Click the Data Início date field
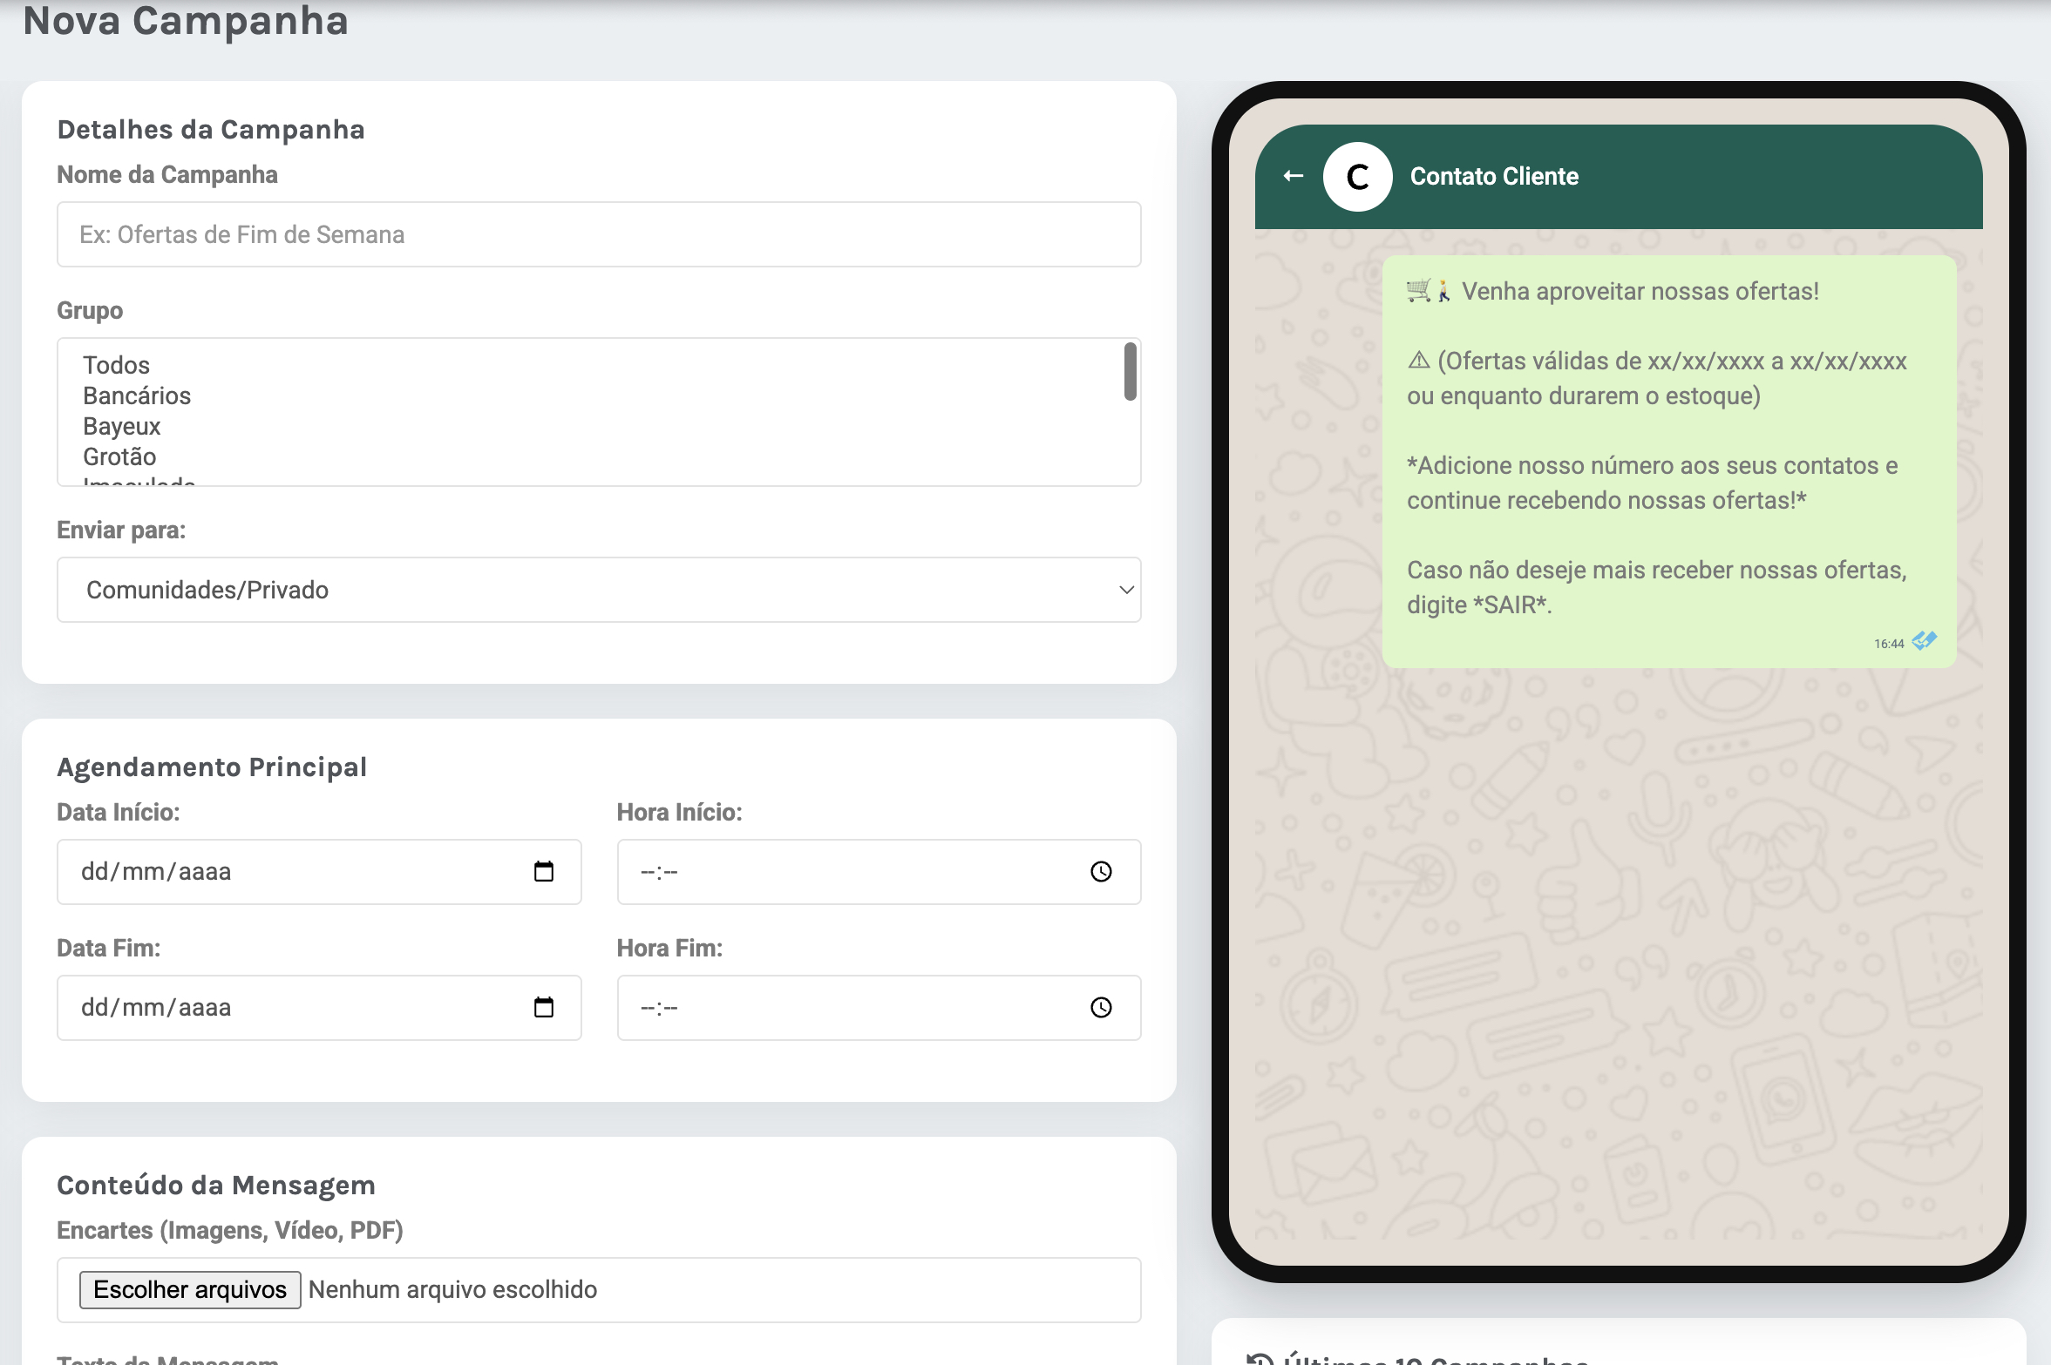Screen dimensions: 2051x1365 [x=319, y=871]
